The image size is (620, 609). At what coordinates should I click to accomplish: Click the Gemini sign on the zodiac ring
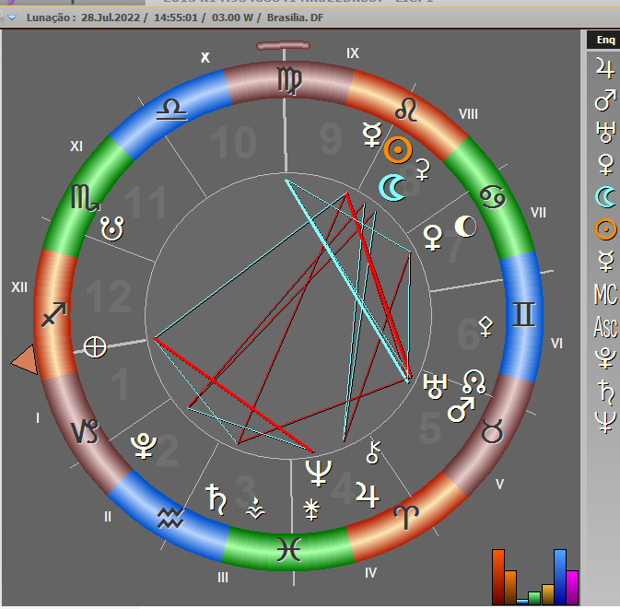point(524,314)
